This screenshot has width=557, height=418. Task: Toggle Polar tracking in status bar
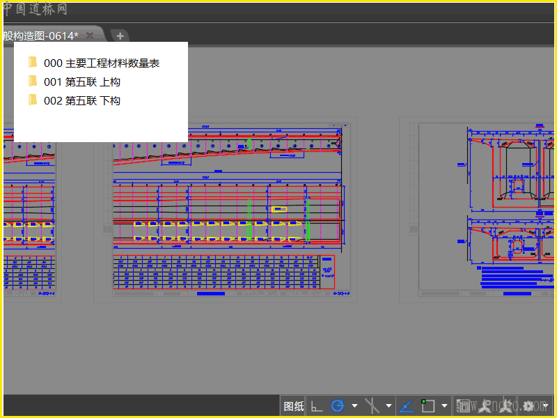point(338,405)
